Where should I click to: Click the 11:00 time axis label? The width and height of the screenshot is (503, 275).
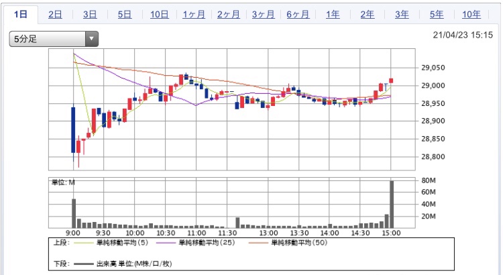pos(197,233)
